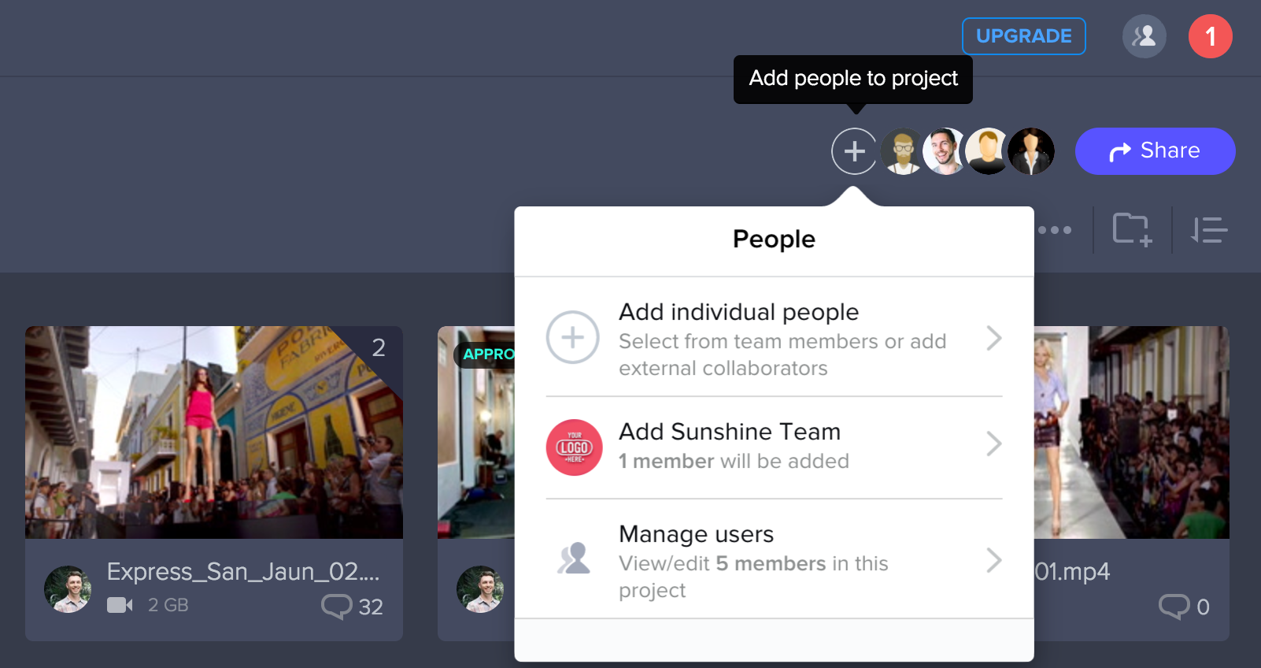The height and width of the screenshot is (668, 1261).
Task: Click the UPGRADE button
Action: pyautogui.click(x=1023, y=36)
